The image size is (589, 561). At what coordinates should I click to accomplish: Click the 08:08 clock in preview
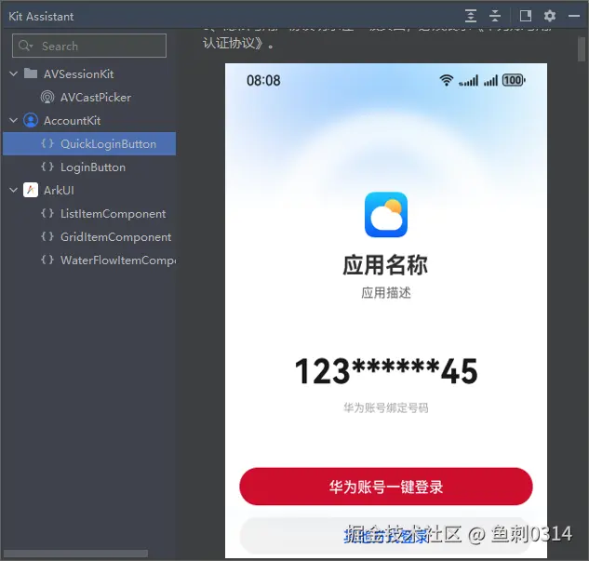[263, 80]
